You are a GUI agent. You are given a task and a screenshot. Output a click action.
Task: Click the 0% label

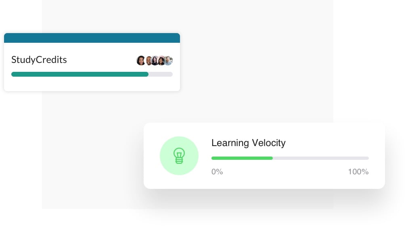pyautogui.click(x=217, y=172)
